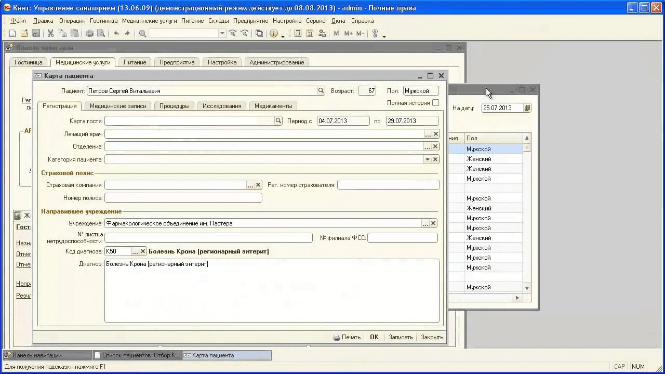The width and height of the screenshot is (665, 374).
Task: Click the Print preview toolbar icon
Action: [x=101, y=33]
